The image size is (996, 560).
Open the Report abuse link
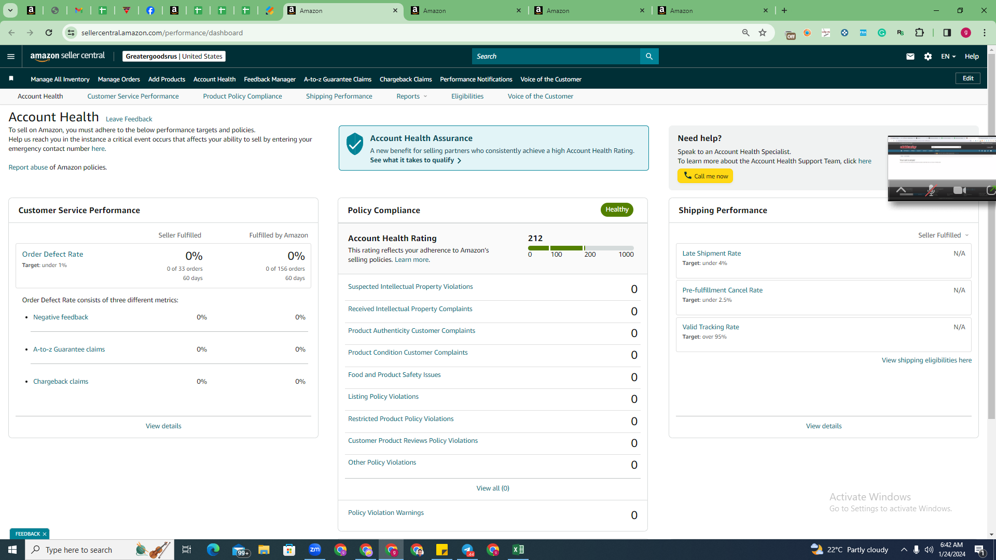click(28, 167)
